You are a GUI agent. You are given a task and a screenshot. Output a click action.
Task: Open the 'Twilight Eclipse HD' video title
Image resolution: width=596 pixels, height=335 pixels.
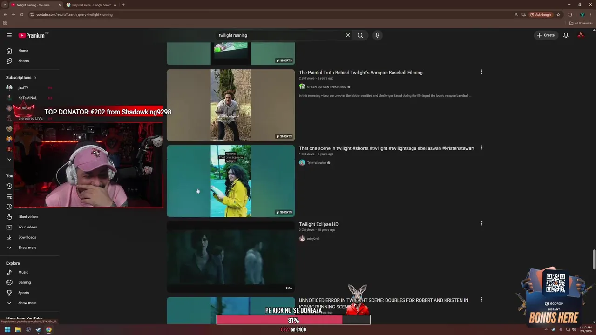point(318,224)
